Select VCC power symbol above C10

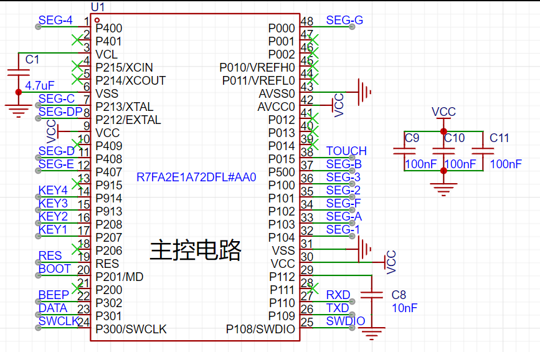(443, 117)
